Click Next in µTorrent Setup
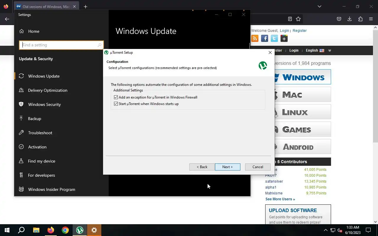 (227, 167)
